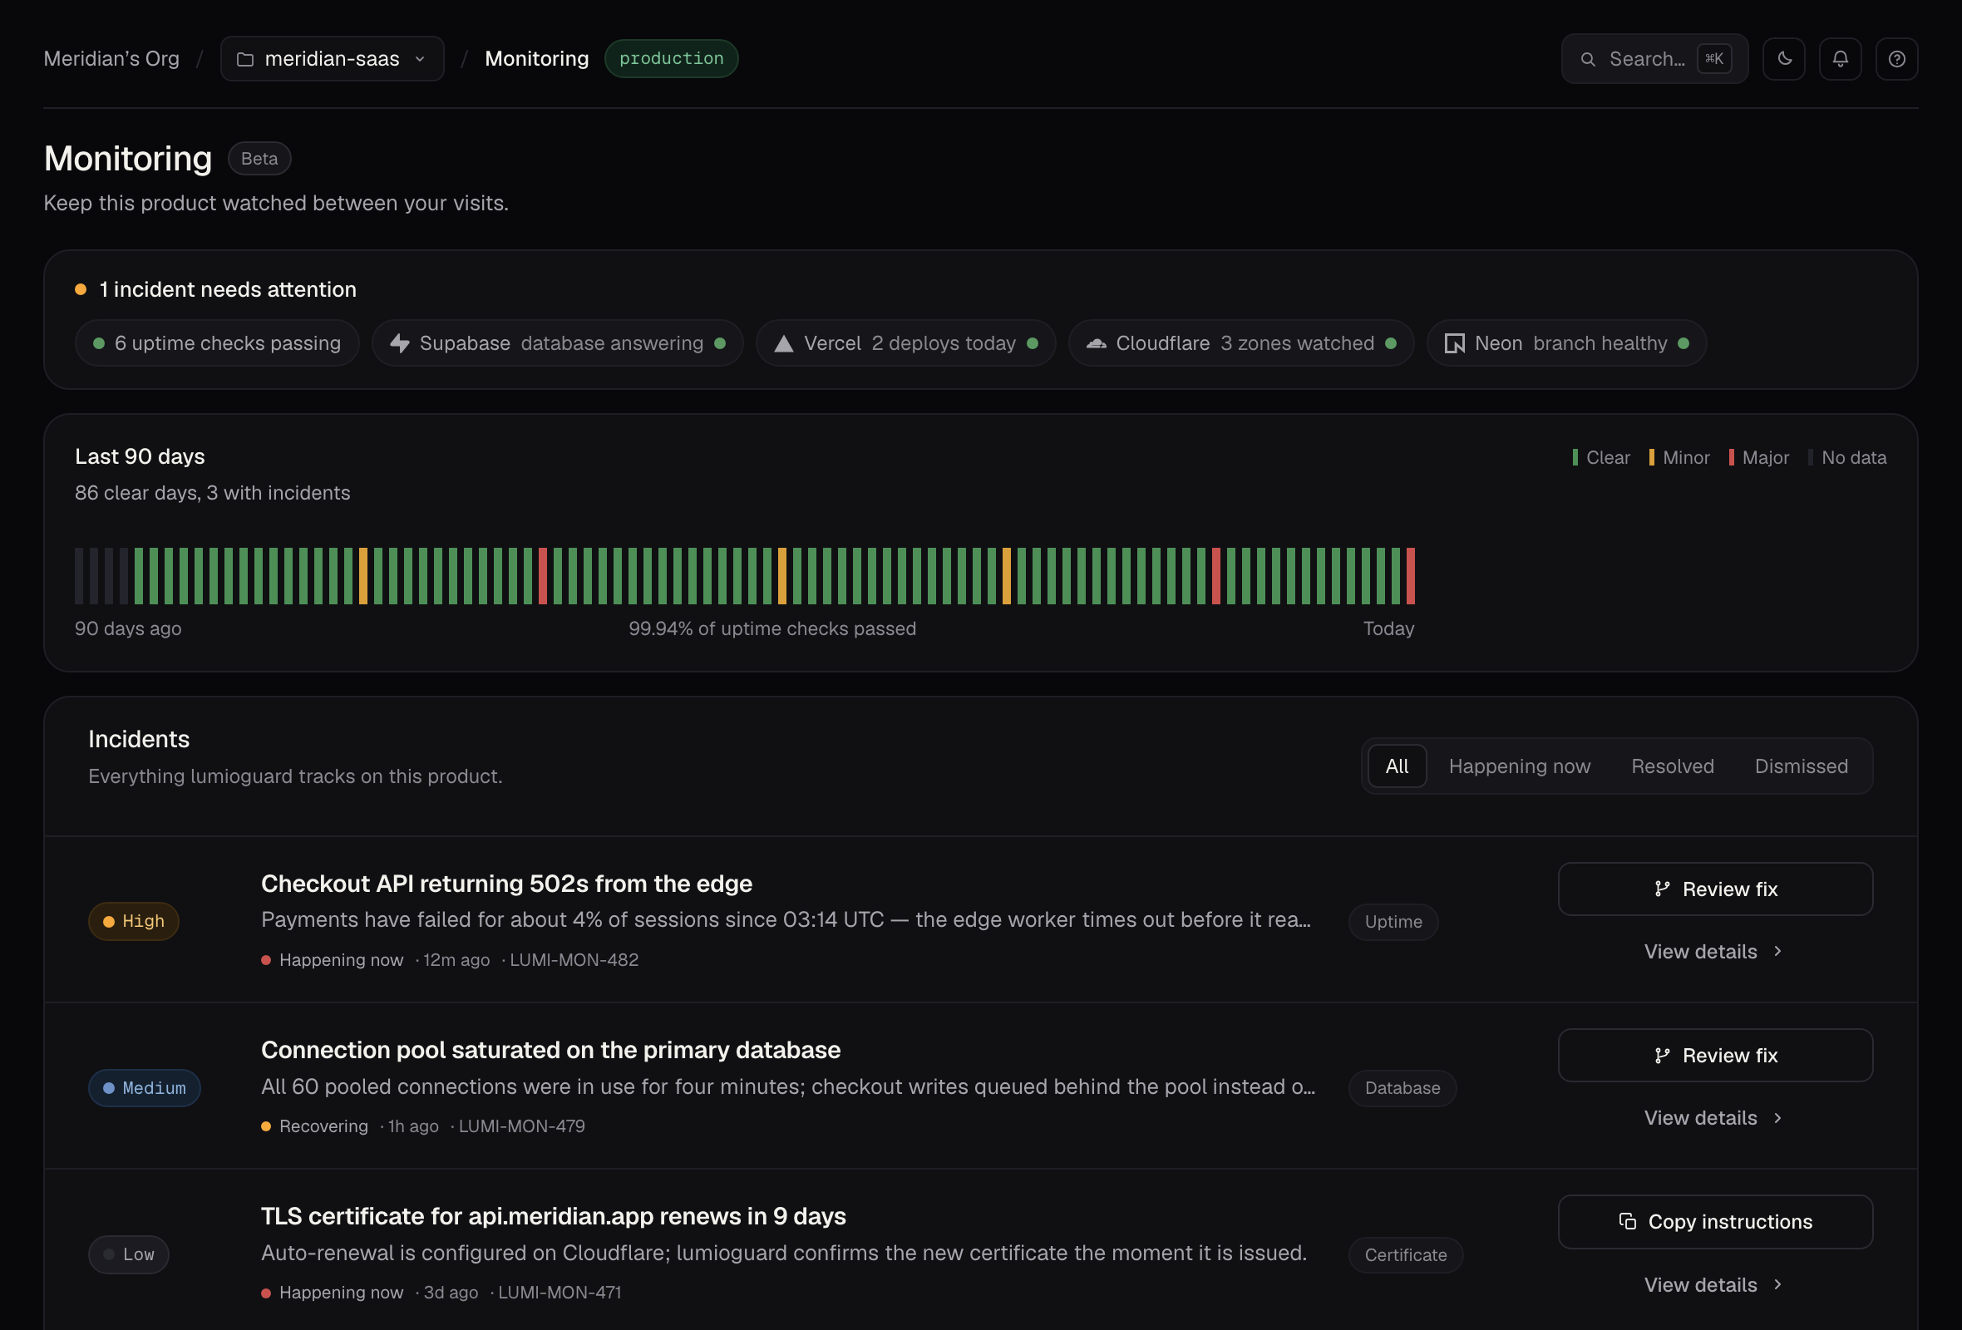Image resolution: width=1962 pixels, height=1330 pixels.
Task: Click the production environment badge
Action: (x=671, y=58)
